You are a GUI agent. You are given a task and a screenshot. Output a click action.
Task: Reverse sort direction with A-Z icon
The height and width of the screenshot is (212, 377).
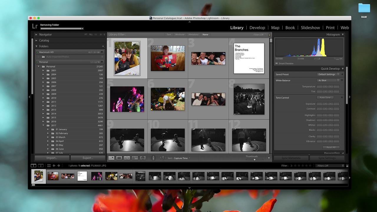(163, 158)
